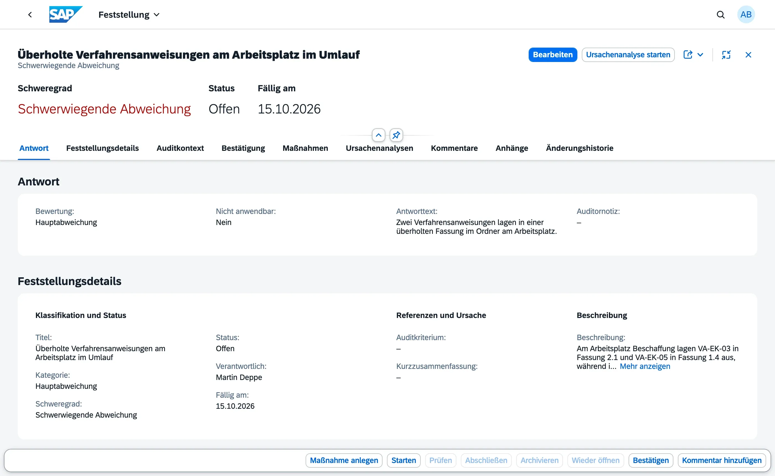Image resolution: width=775 pixels, height=476 pixels.
Task: Click the Antworttext paragraph
Action: tap(476, 227)
